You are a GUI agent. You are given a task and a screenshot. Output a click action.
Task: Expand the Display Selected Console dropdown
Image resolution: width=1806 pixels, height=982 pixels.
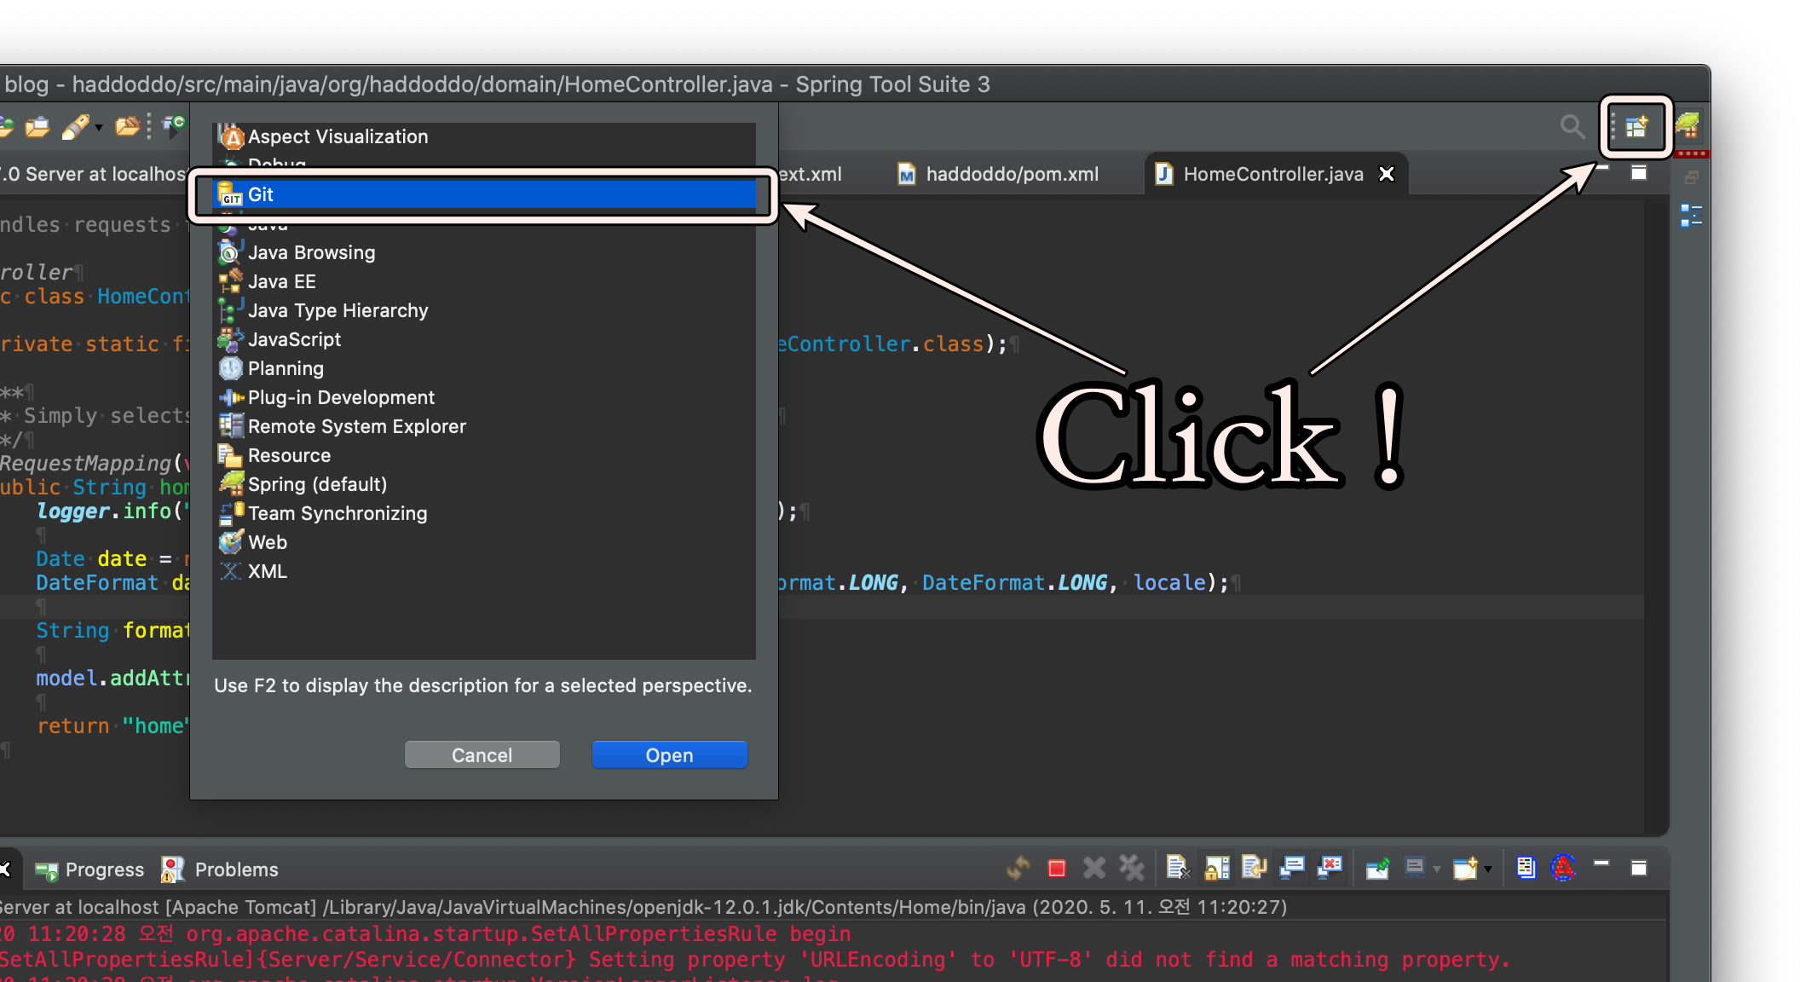1437,869
